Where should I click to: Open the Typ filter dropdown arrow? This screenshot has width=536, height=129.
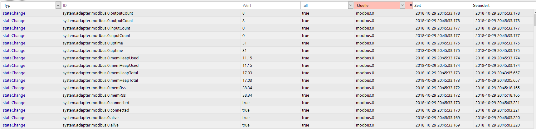pos(58,5)
